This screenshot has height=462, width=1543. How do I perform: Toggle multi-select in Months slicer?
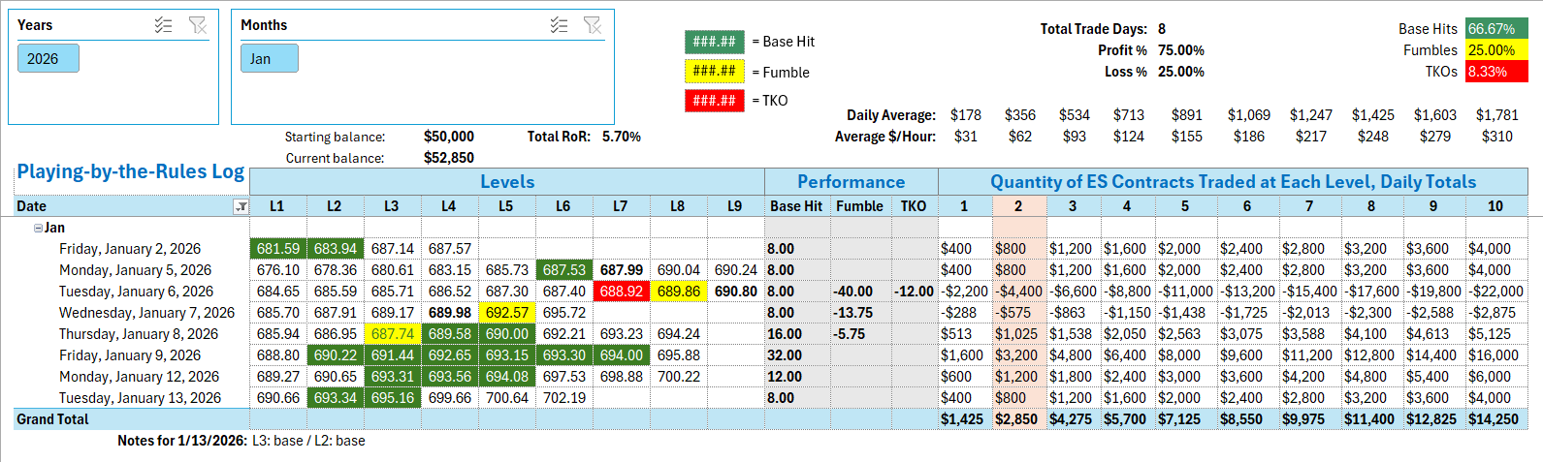559,25
